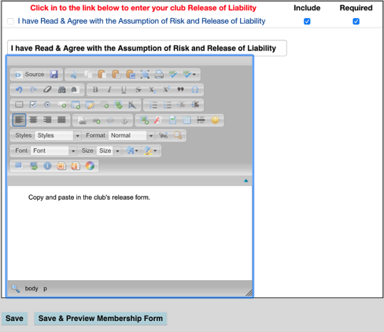Image resolution: width=384 pixels, height=332 pixels.
Task: Click the color wheel icon
Action: [x=90, y=166]
